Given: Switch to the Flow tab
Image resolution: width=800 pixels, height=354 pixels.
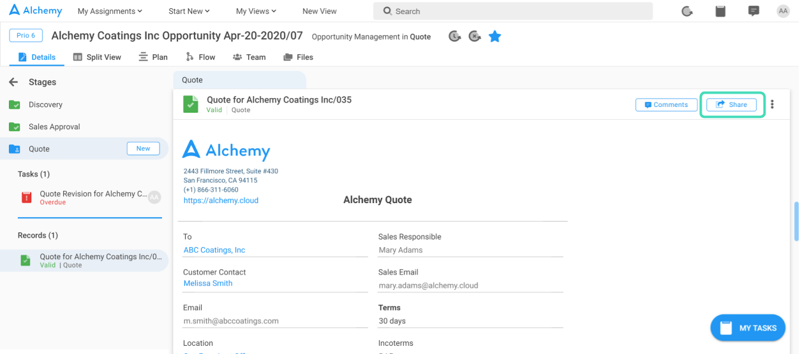Looking at the screenshot, I should coord(200,57).
